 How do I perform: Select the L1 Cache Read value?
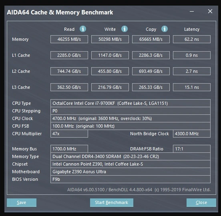(x=69, y=55)
